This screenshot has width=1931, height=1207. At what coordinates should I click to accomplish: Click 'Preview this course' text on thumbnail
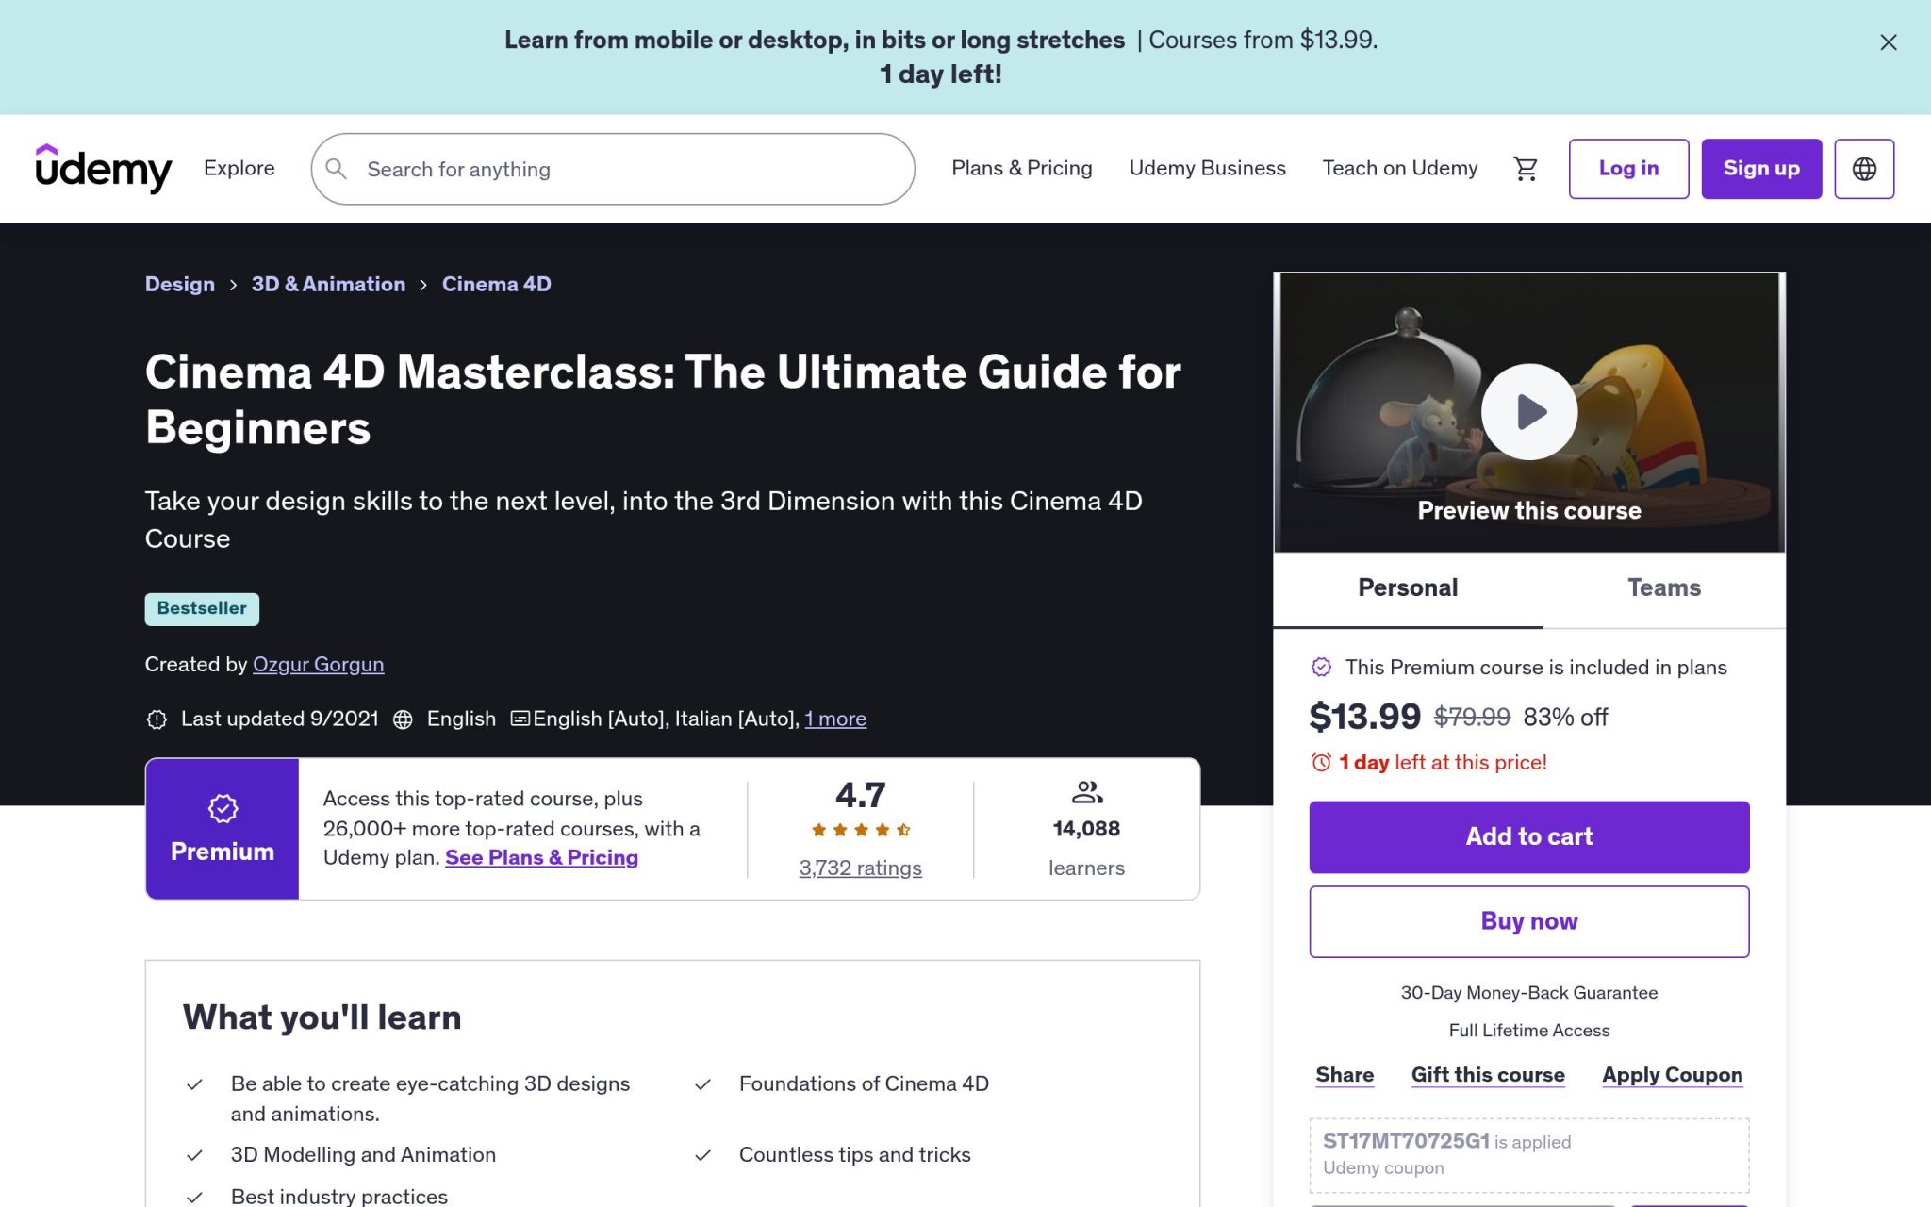[x=1529, y=510]
